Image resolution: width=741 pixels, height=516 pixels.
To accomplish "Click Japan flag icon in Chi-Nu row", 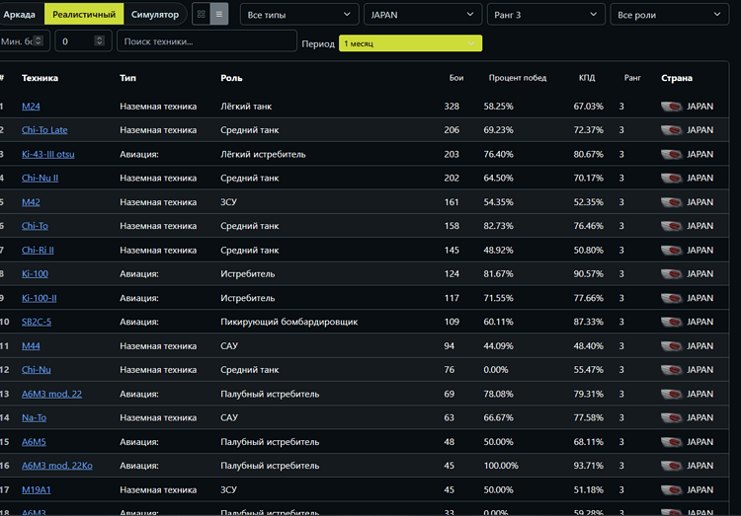I will 671,370.
